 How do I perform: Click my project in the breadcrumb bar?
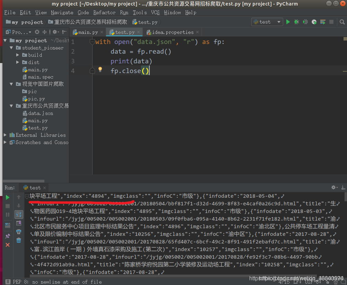(x=24, y=22)
